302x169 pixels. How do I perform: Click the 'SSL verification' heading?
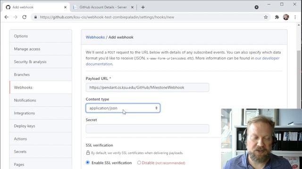(100, 145)
